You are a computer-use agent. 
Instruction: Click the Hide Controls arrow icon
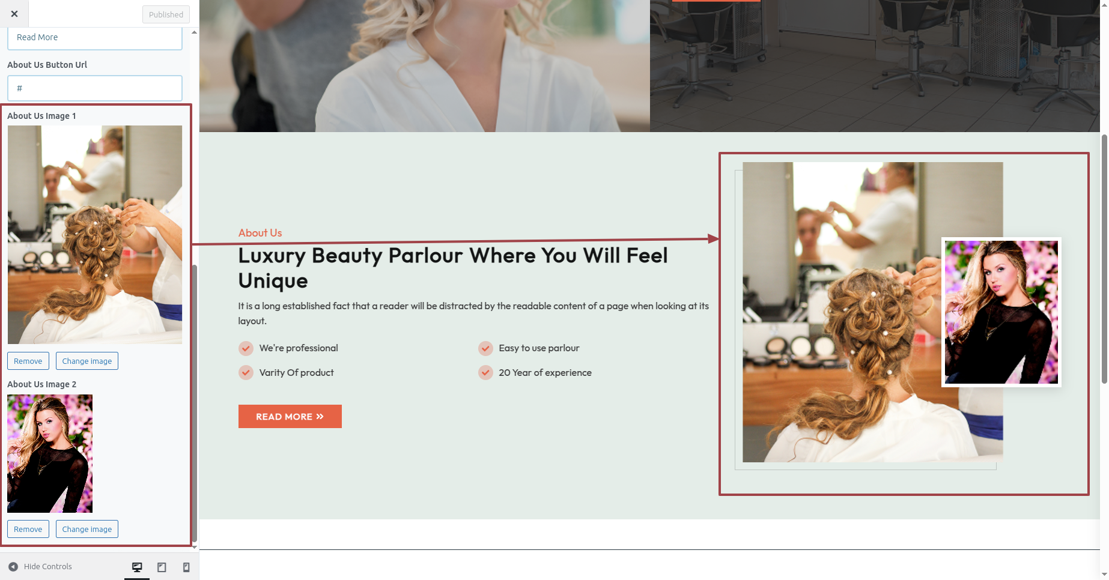coord(13,566)
